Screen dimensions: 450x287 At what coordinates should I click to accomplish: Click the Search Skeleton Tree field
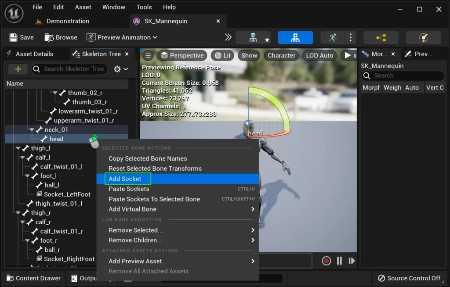click(x=73, y=69)
